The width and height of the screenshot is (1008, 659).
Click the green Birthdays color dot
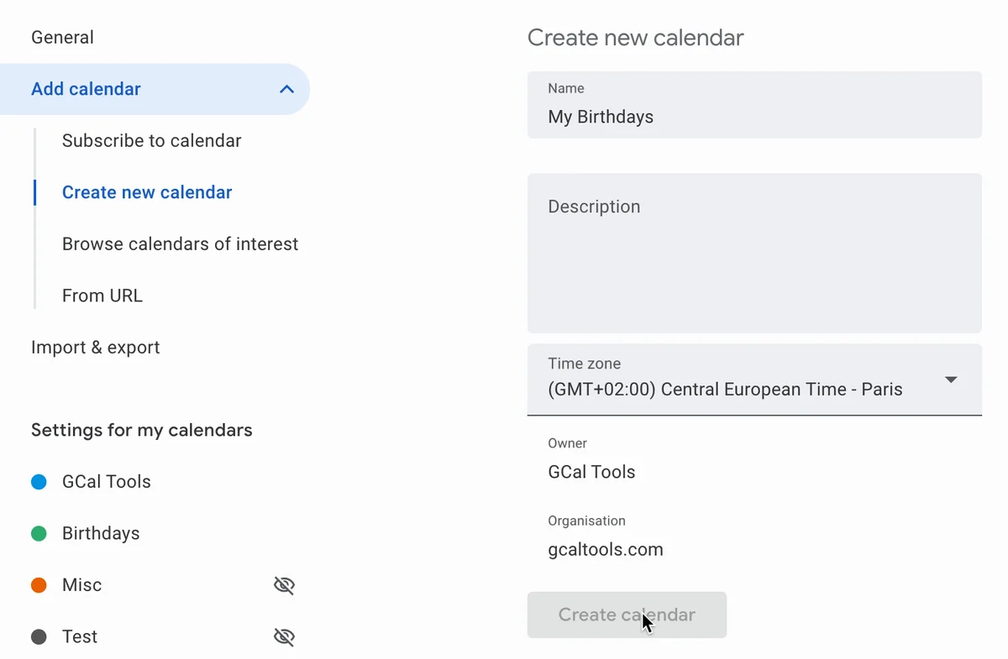coord(39,533)
